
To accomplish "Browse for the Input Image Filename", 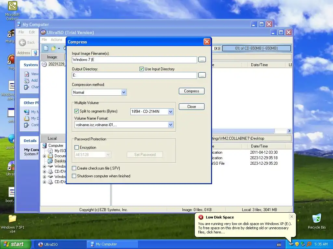I will click(x=202, y=60).
